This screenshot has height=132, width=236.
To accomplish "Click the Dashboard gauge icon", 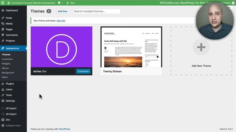I will click(3, 10).
